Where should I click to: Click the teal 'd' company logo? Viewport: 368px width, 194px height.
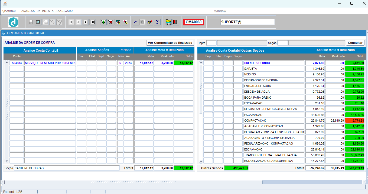(x=13, y=22)
